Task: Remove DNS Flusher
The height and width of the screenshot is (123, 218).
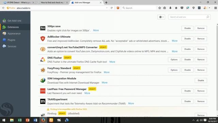Action: coord(201,59)
